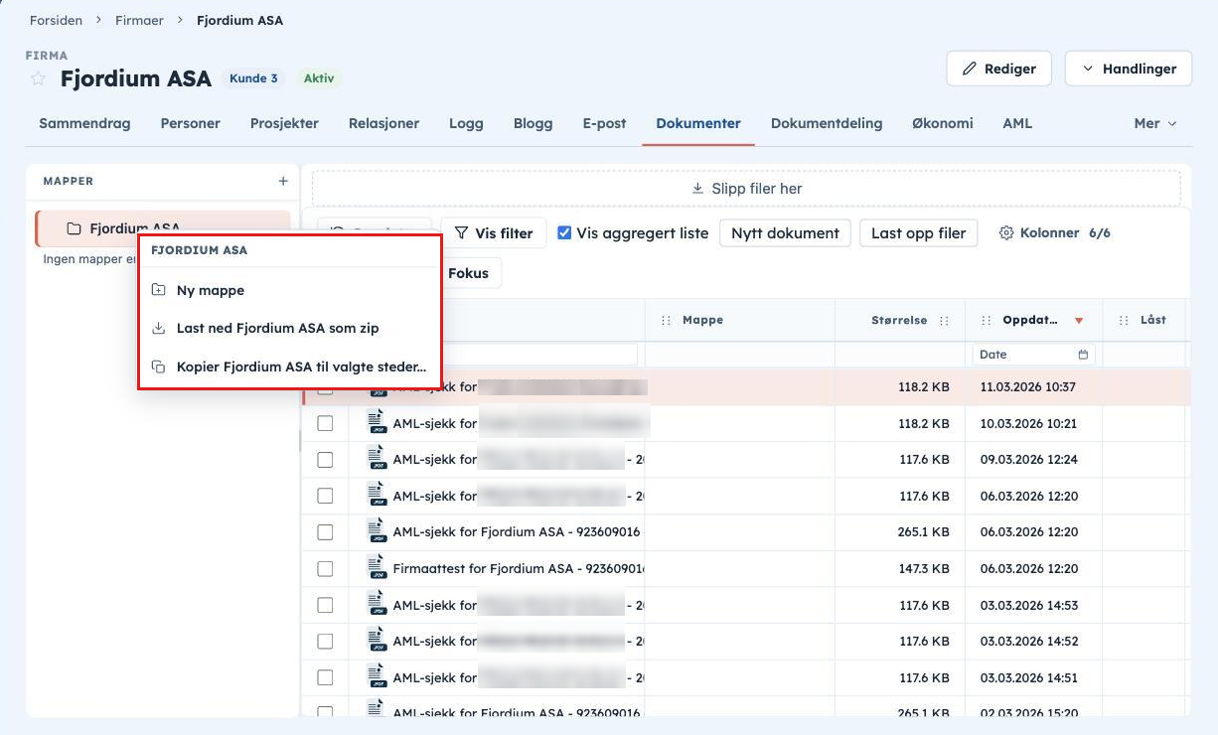
Task: Expand the Mer tab overflow menu
Action: pos(1155,123)
